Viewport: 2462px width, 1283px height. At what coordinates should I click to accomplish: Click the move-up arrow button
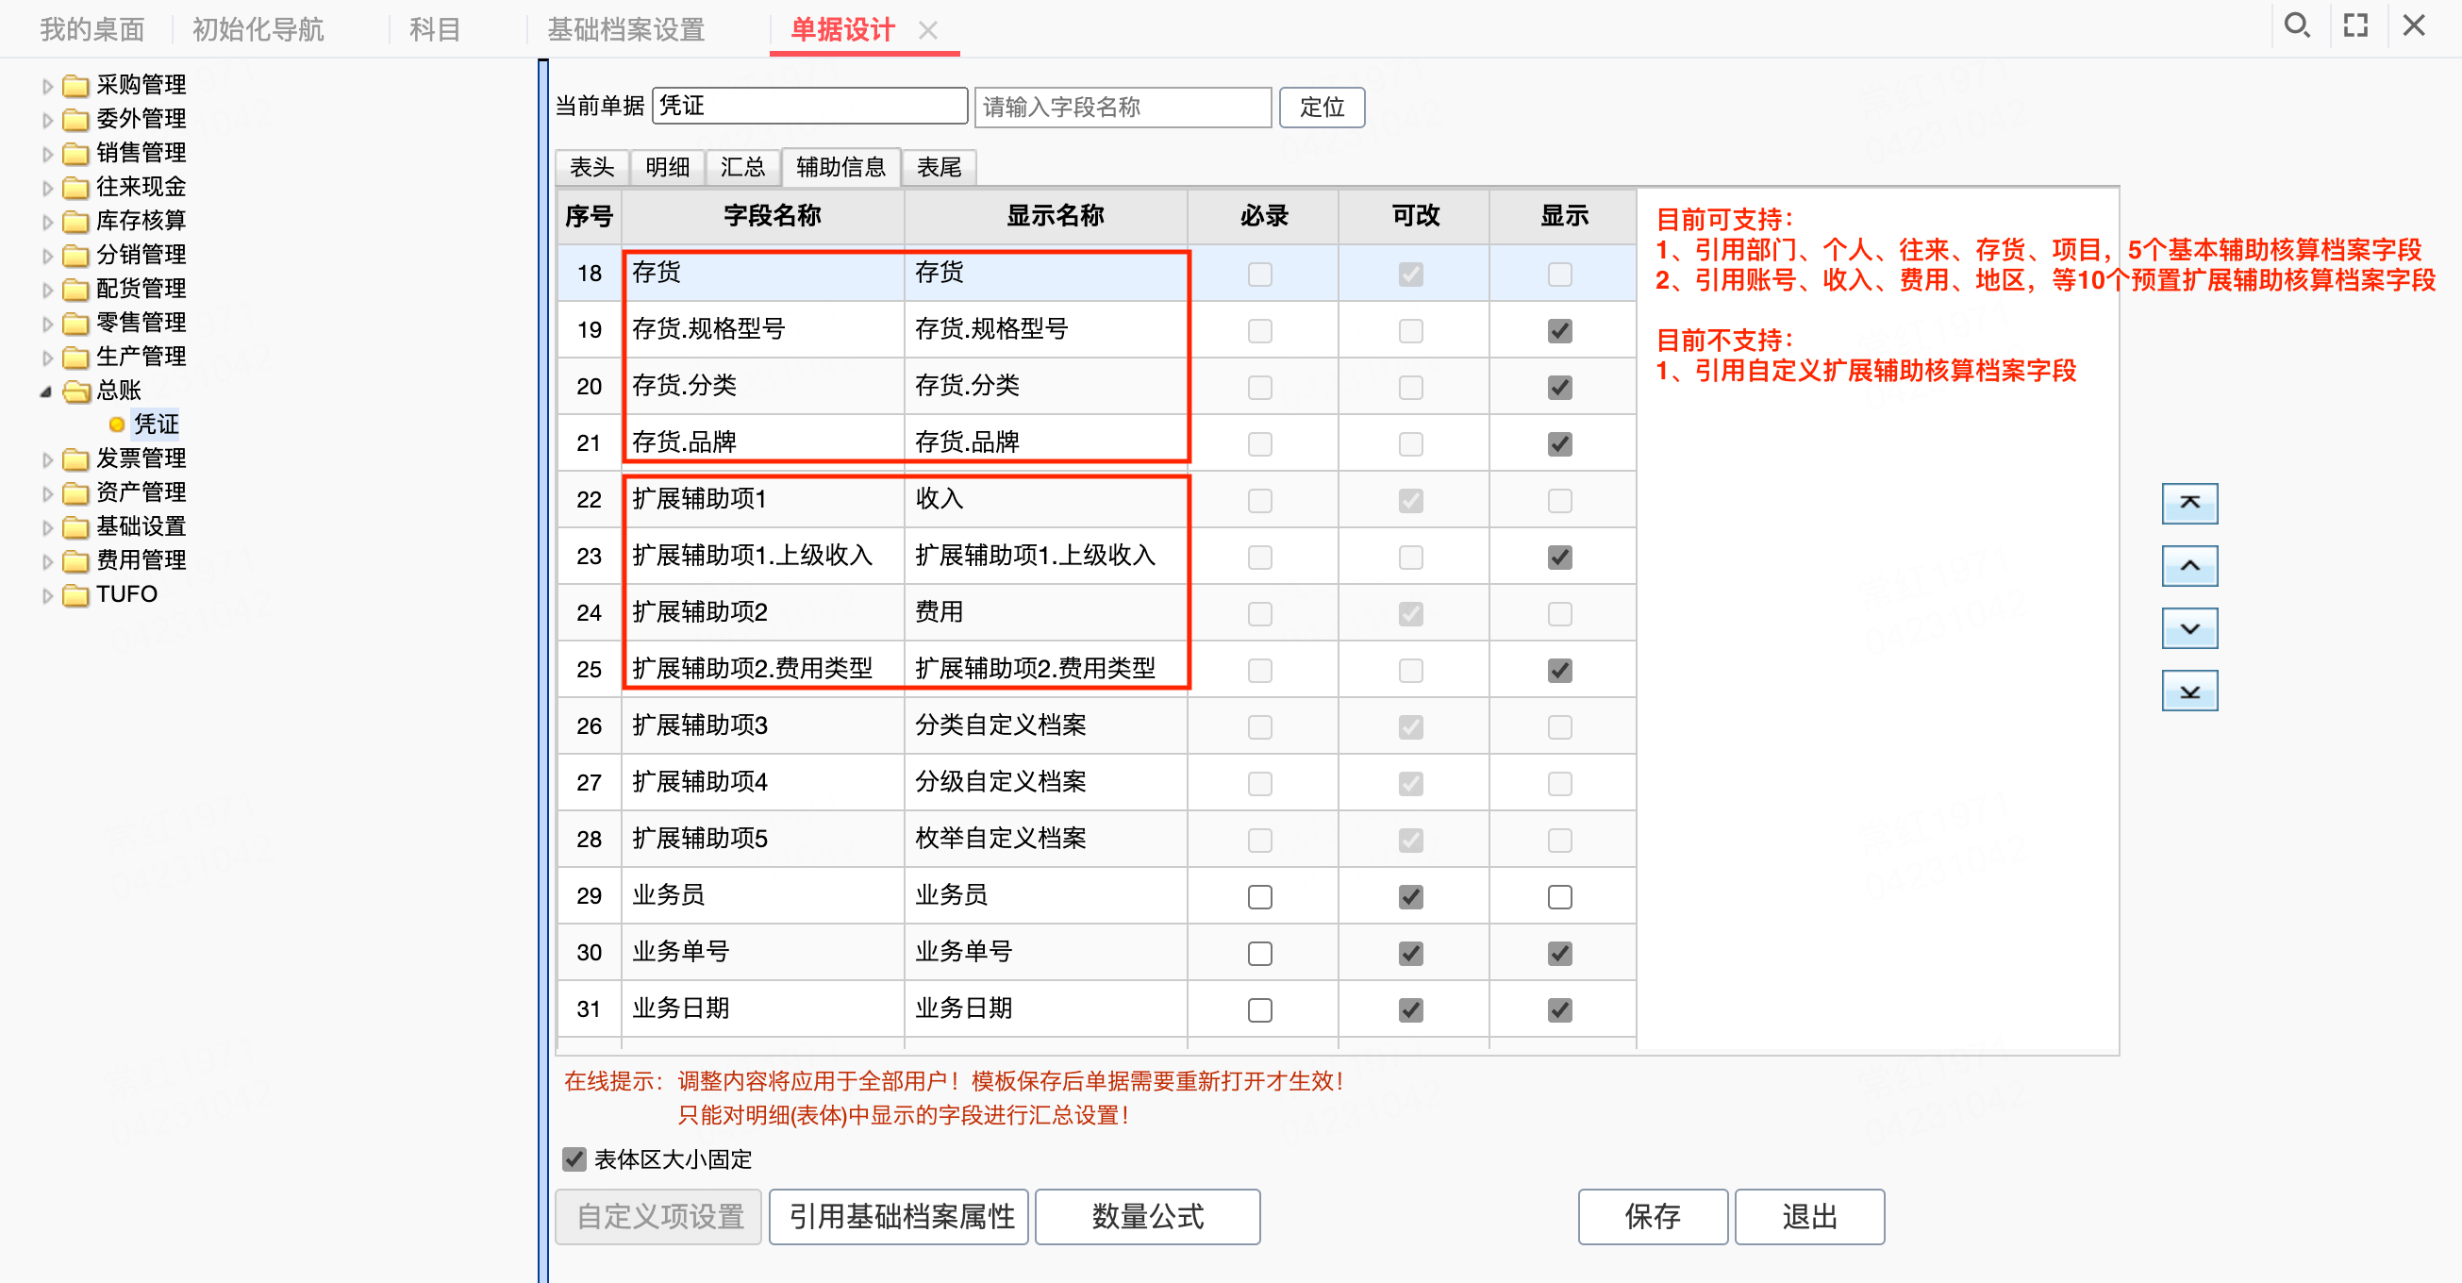click(x=2188, y=566)
